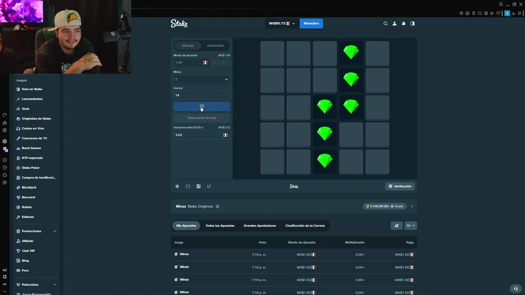Select Clasificación de la Carrera tab
Screen dimensions: 525x295
pyautogui.click(x=305, y=226)
